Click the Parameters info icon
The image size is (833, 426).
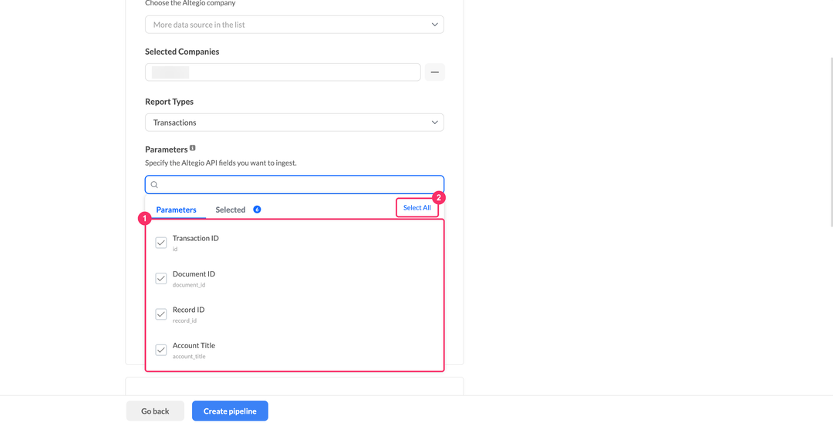[192, 148]
